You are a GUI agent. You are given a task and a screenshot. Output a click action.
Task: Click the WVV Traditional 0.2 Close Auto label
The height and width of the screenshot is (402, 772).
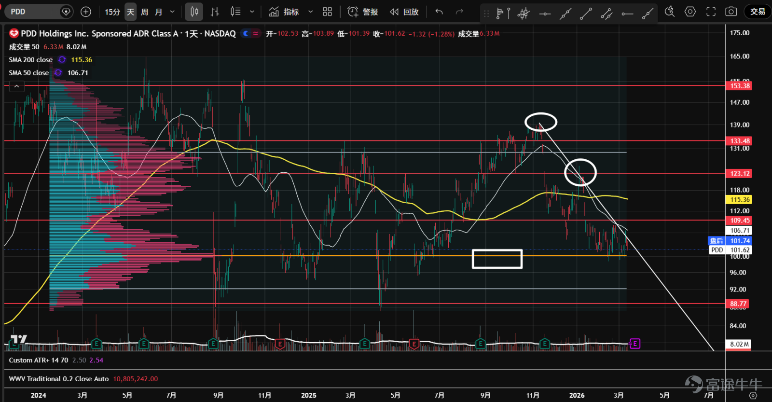coord(59,379)
